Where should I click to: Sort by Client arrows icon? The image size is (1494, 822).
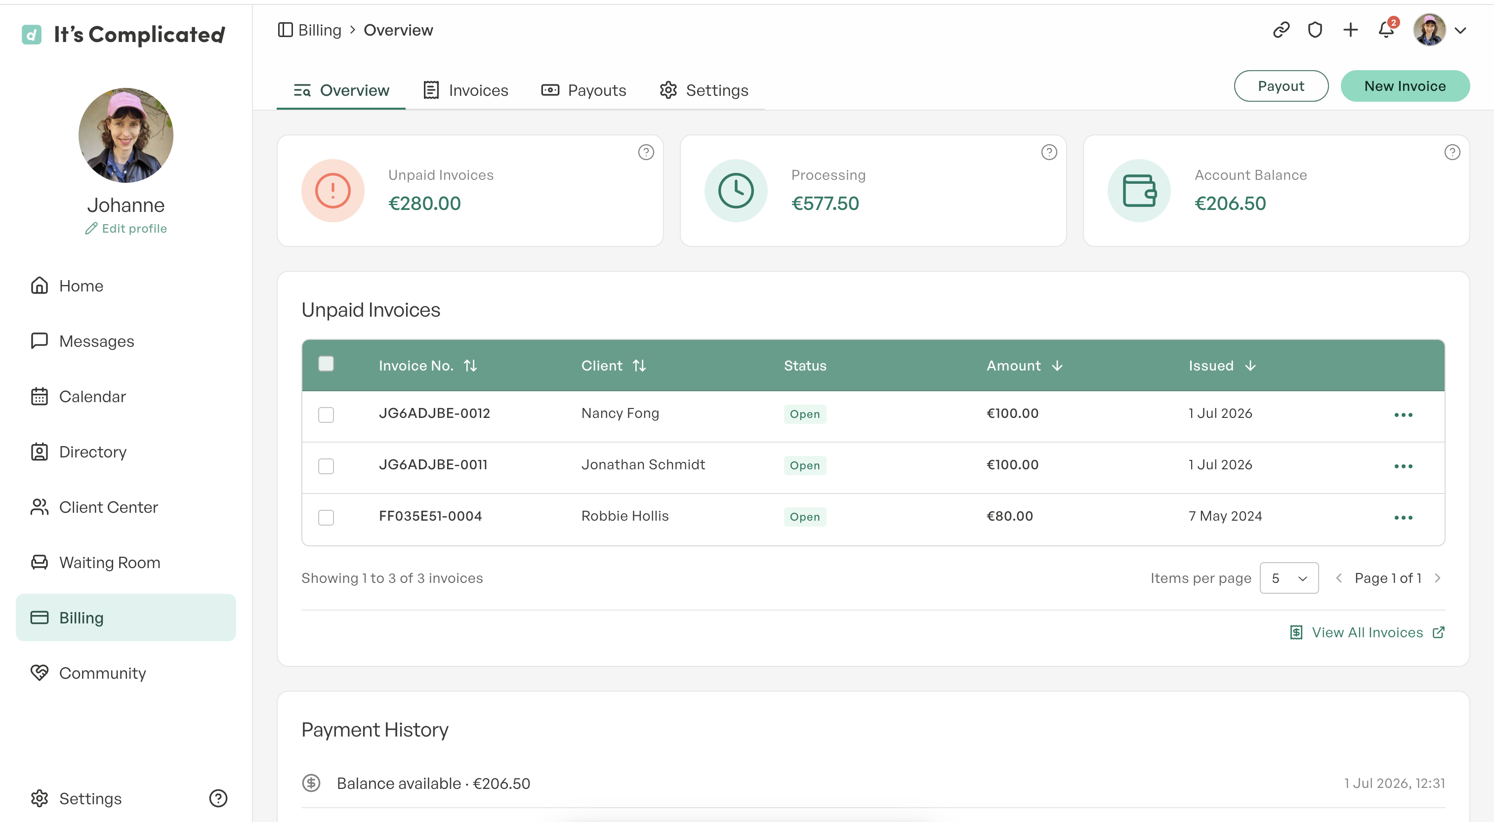[x=639, y=366]
